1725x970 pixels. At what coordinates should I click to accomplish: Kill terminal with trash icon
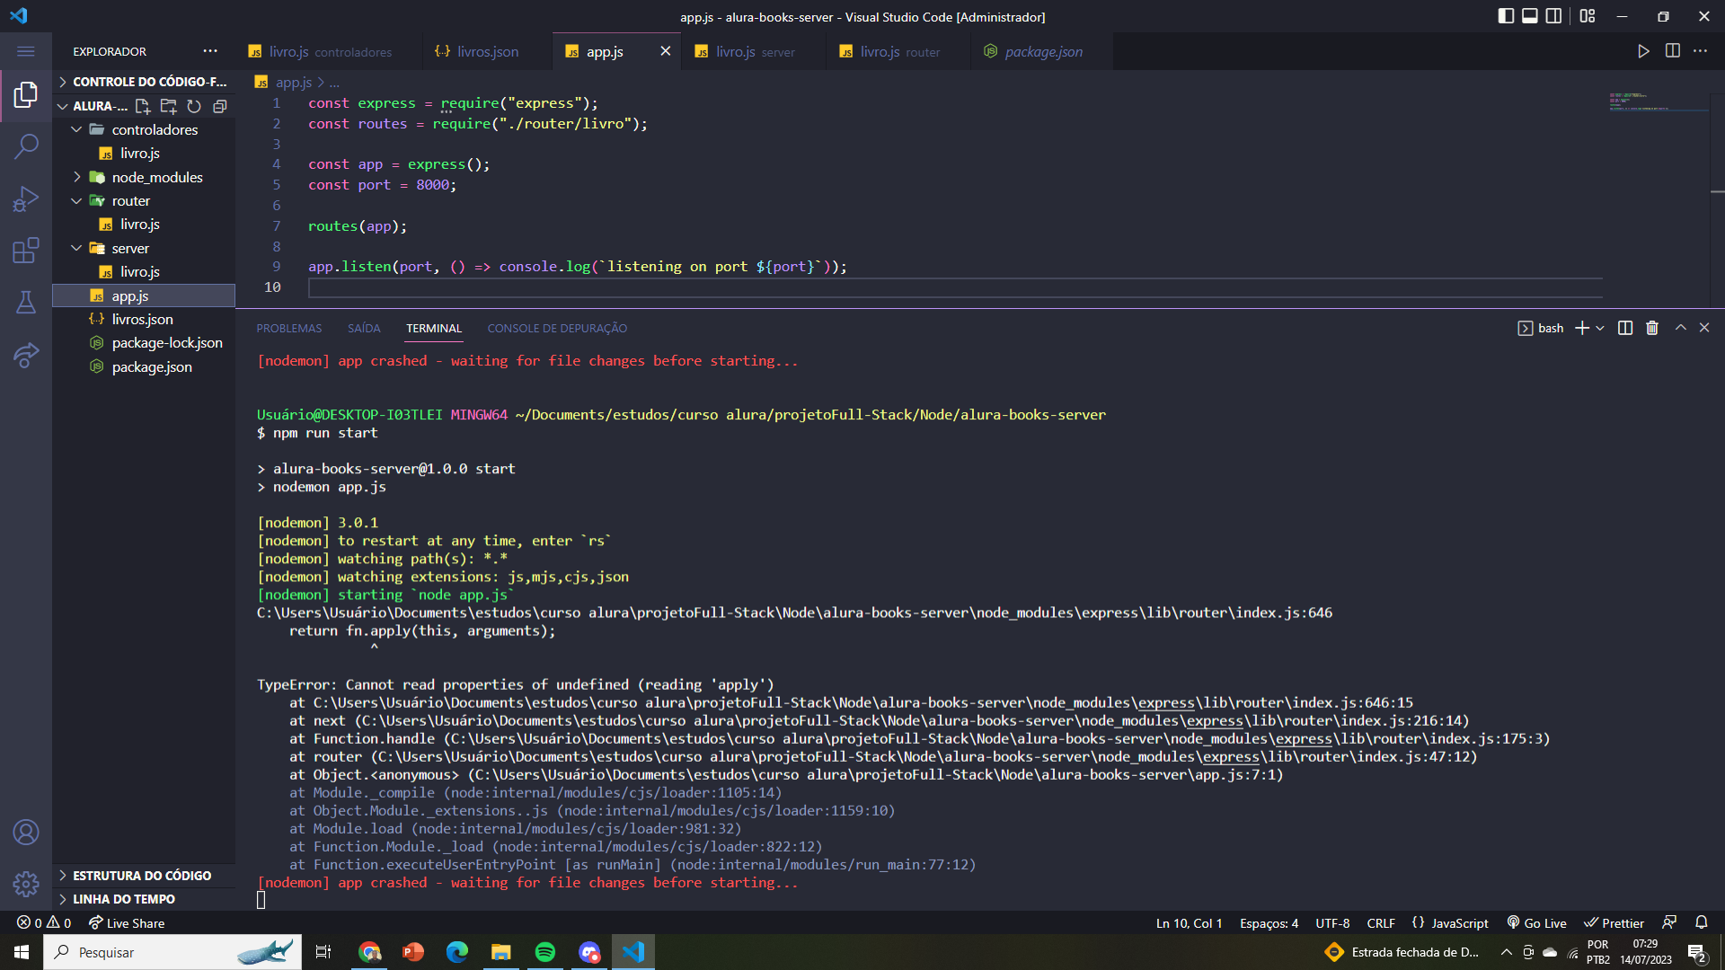(x=1652, y=328)
